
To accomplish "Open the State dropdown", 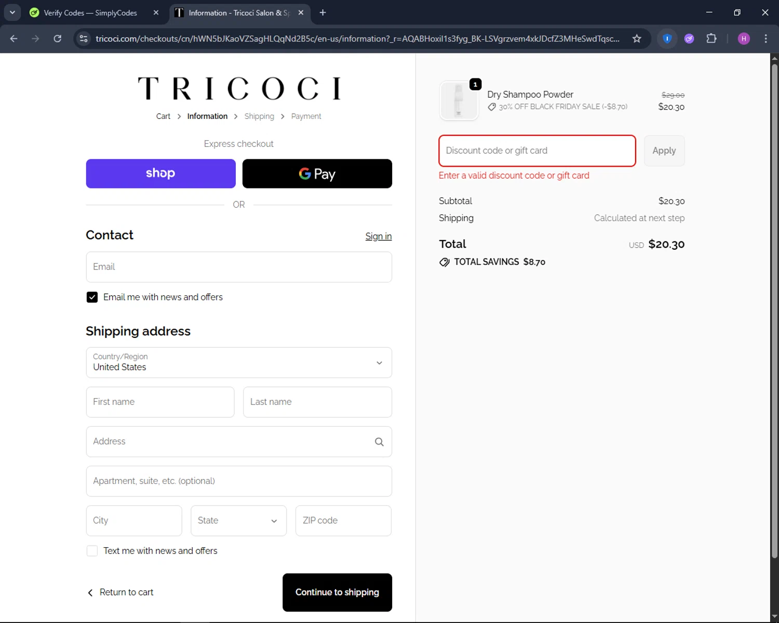I will tap(238, 521).
